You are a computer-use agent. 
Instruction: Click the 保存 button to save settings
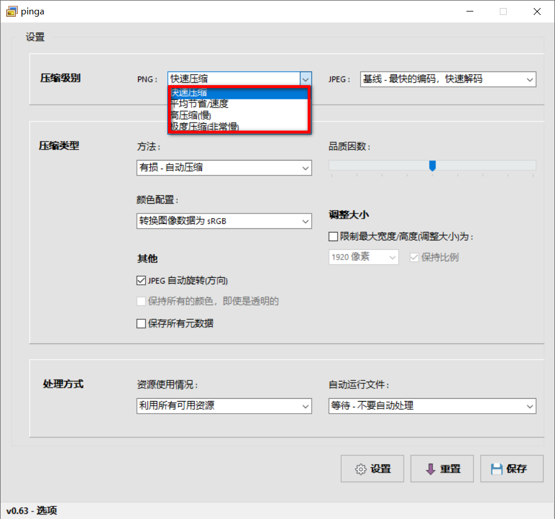[x=512, y=468]
